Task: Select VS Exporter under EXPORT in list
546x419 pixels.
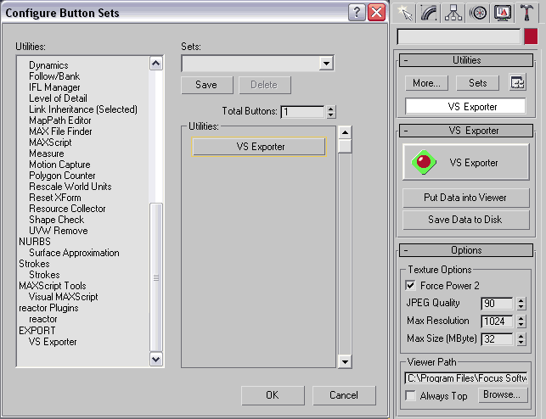Action: 53,342
